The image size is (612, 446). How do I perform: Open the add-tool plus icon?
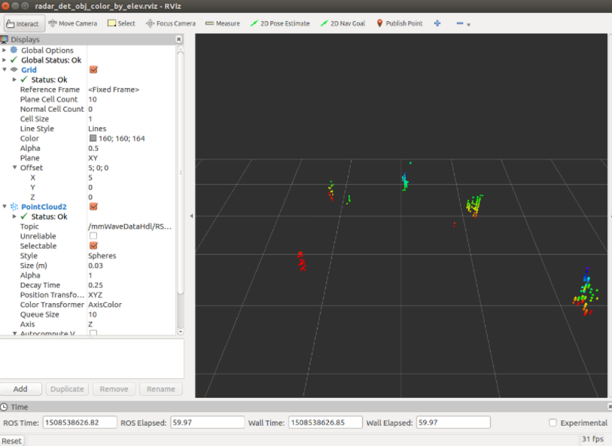tap(436, 23)
